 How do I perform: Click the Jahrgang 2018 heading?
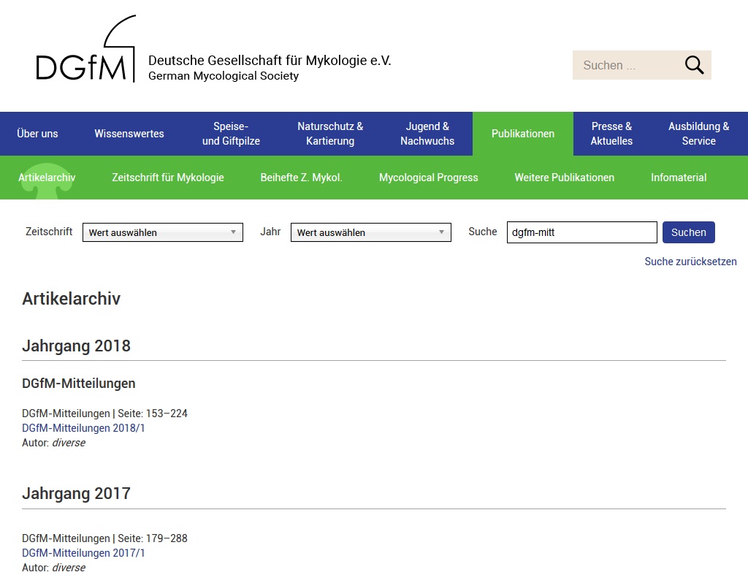pyautogui.click(x=76, y=346)
